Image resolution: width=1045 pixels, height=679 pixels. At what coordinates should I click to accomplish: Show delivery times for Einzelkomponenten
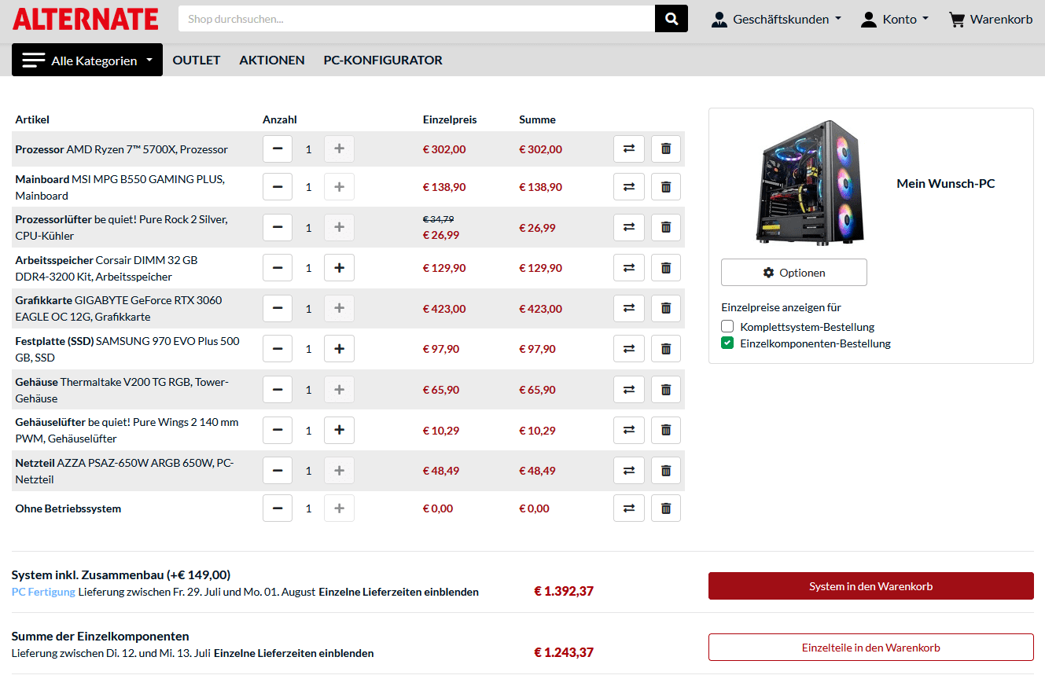[294, 653]
